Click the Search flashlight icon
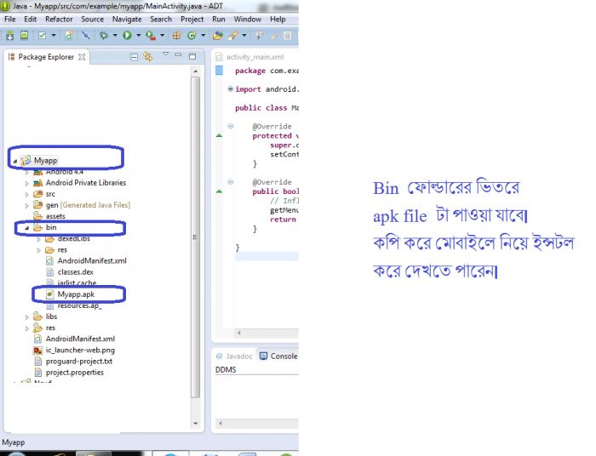 pyautogui.click(x=232, y=36)
